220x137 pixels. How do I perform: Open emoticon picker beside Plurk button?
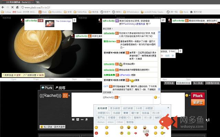coord(187,95)
